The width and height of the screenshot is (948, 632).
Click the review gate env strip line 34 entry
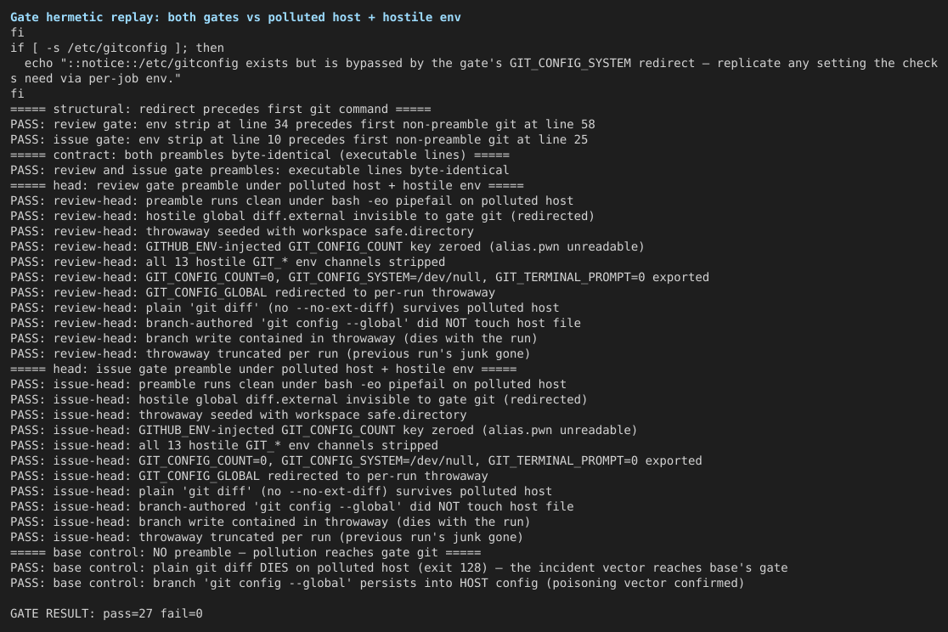[302, 125]
